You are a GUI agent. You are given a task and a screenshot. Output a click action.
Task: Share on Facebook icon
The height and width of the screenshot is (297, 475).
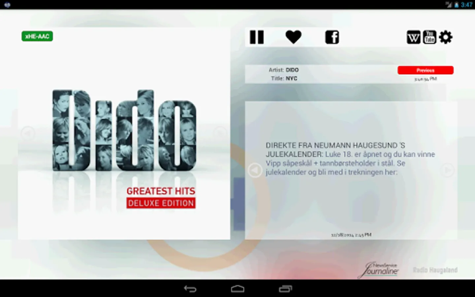(x=332, y=37)
